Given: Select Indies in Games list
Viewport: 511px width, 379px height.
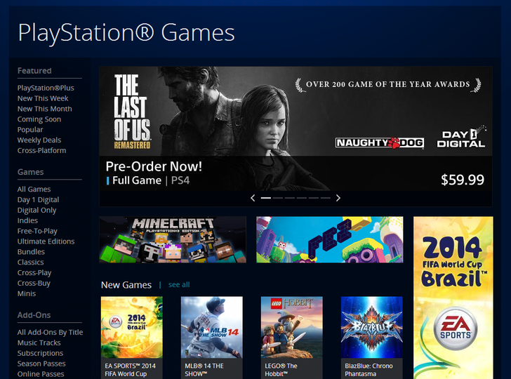Looking at the screenshot, I should [x=27, y=220].
